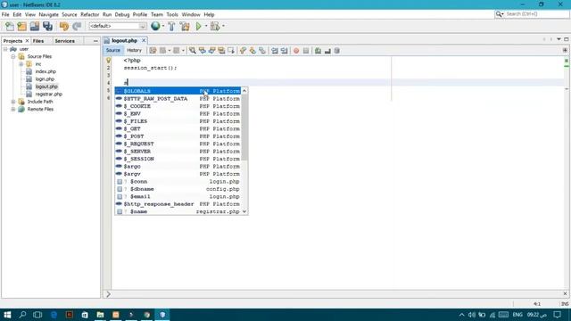This screenshot has height=321, width=571.
Task: Click the Build Project hammer icon
Action: (x=171, y=26)
